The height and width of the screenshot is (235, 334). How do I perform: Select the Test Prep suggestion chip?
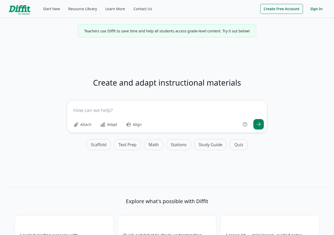coord(127,145)
